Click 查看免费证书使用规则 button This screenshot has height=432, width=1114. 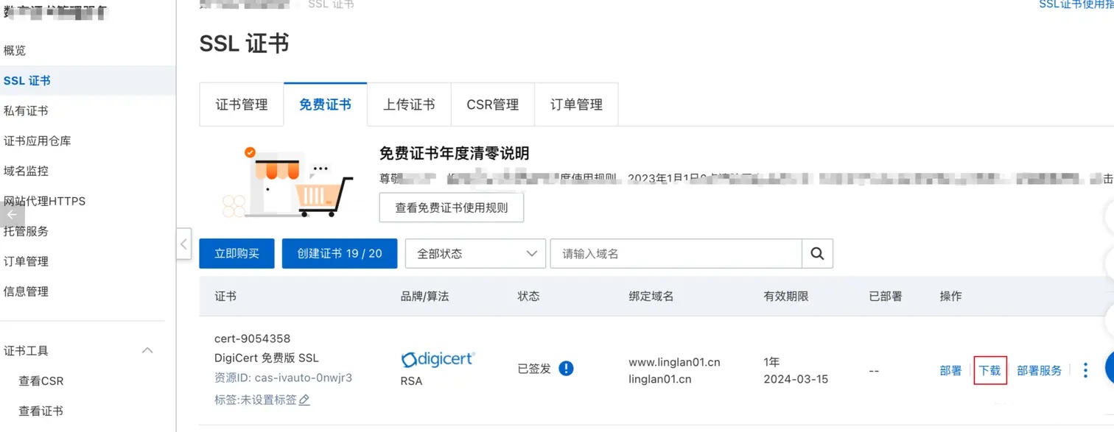tap(451, 208)
